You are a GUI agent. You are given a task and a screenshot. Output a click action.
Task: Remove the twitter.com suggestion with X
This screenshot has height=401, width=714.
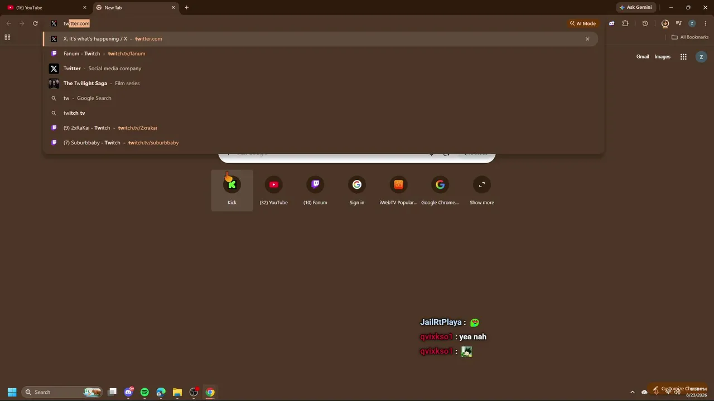click(587, 39)
